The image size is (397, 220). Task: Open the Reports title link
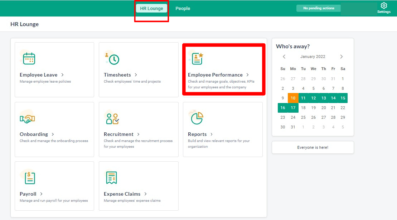(197, 134)
